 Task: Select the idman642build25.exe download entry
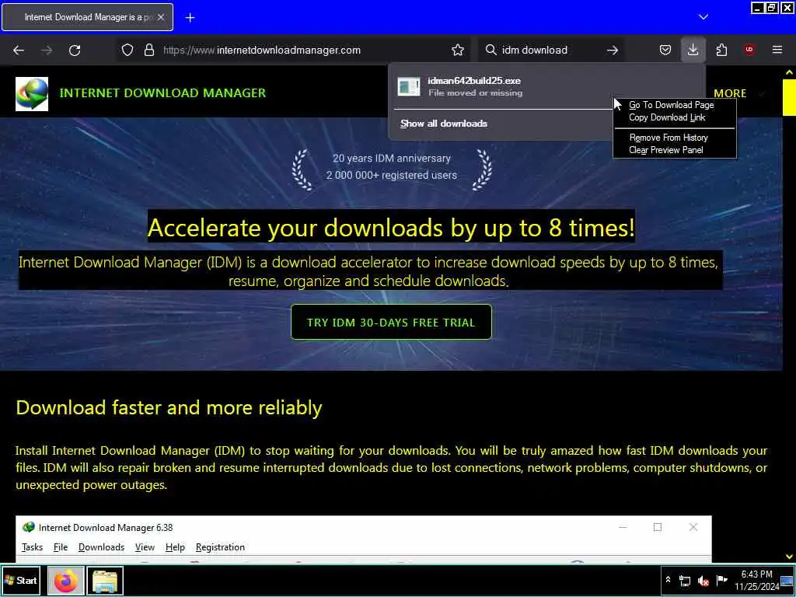point(546,86)
